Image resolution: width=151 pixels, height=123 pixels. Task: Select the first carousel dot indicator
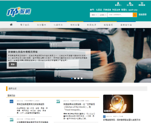tap(72, 78)
